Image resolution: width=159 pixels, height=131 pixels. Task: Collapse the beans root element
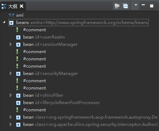coord(4,22)
